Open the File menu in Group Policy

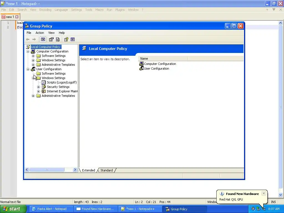point(29,33)
